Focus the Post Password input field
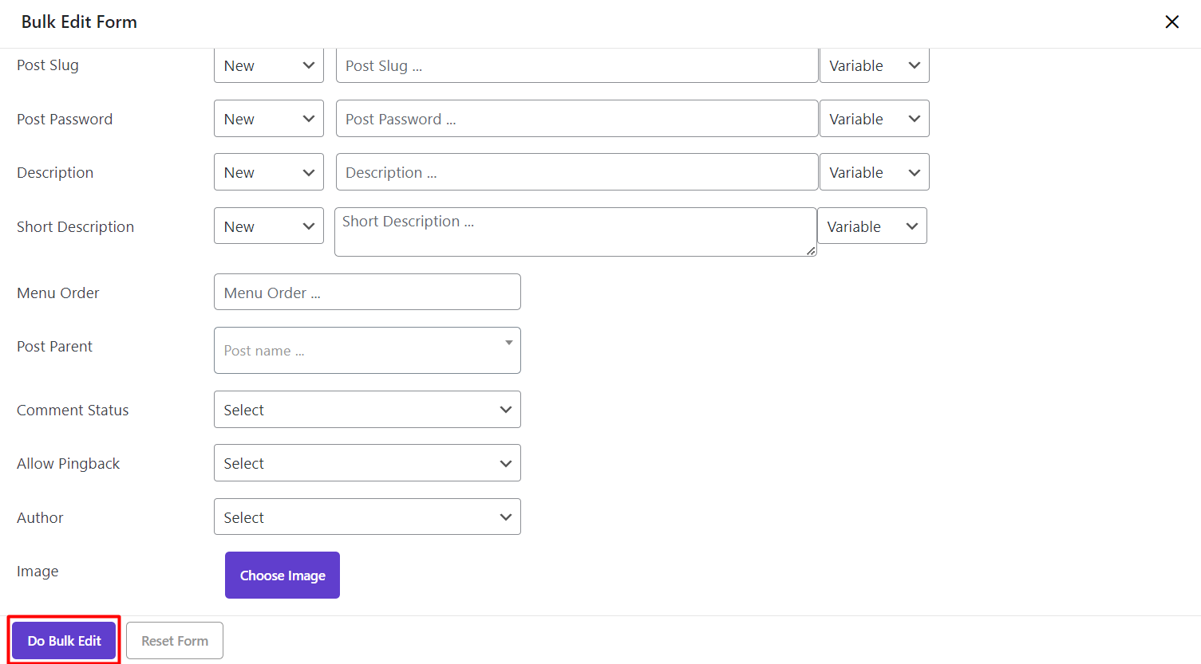1201x664 pixels. coord(576,119)
